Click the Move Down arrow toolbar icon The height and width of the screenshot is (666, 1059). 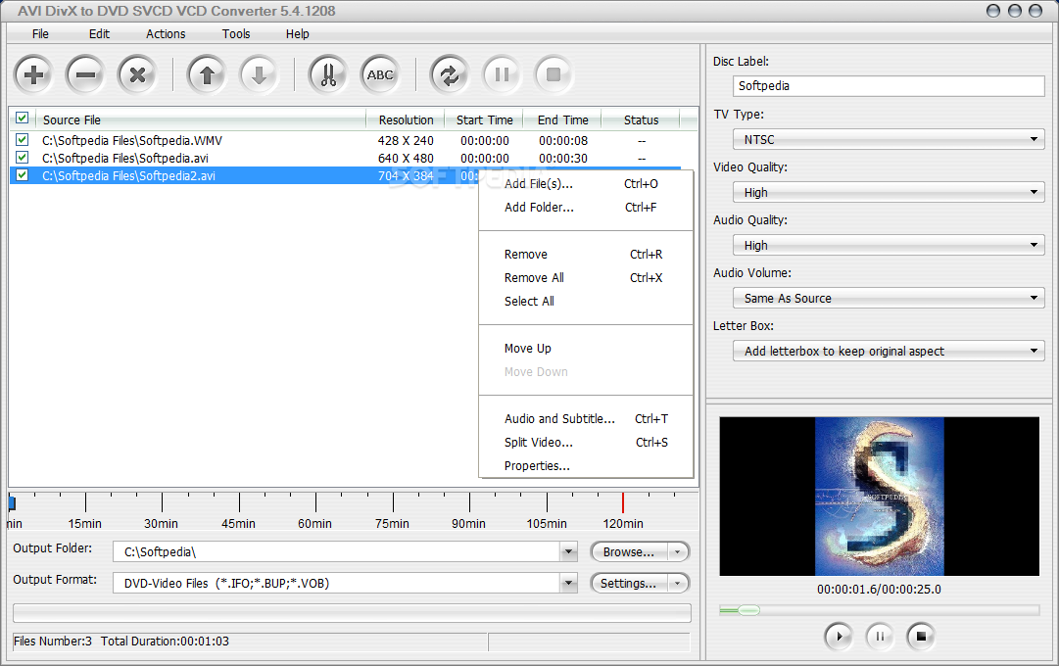pyautogui.click(x=260, y=74)
